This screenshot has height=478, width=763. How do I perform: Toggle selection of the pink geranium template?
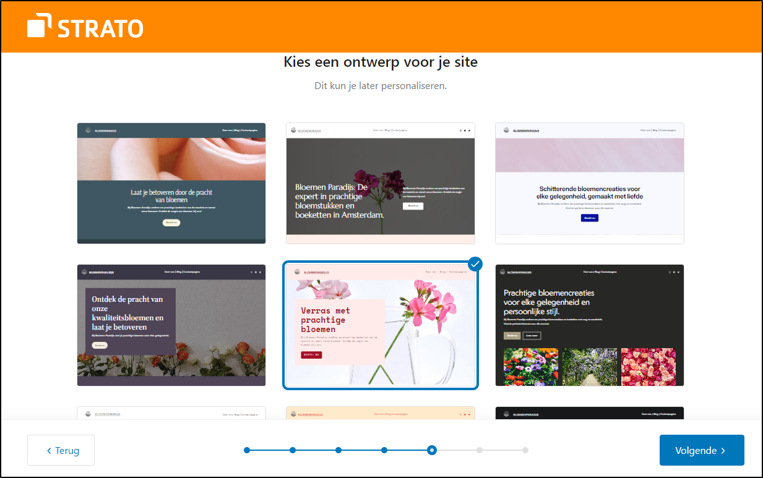click(x=381, y=325)
